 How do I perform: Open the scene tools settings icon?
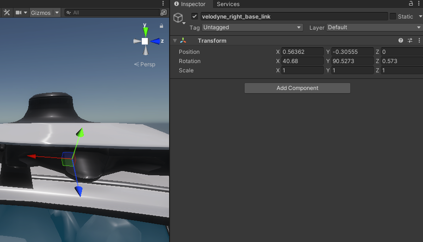click(x=6, y=13)
